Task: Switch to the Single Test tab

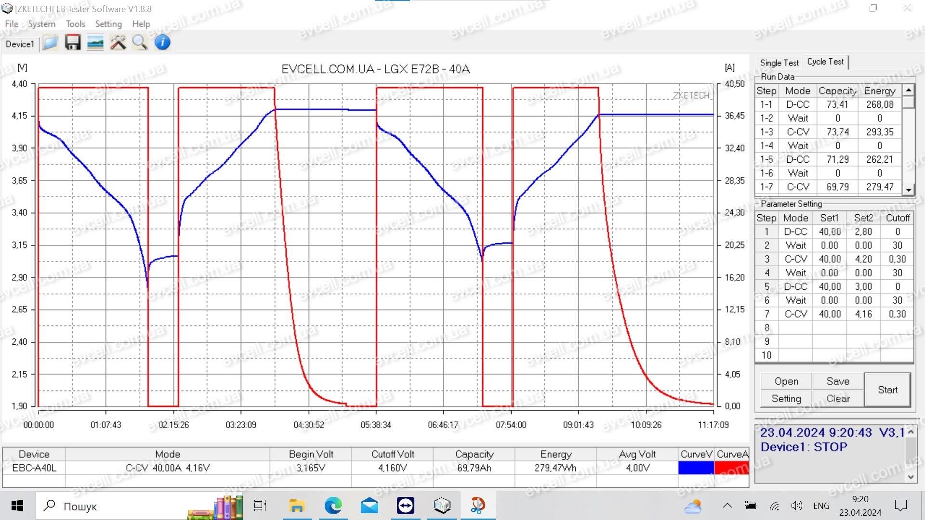Action: coord(779,63)
